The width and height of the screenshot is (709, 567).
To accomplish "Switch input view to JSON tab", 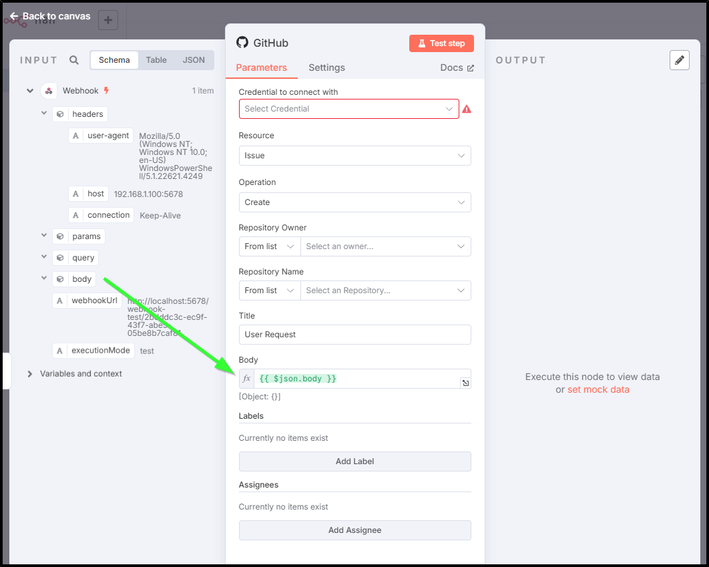I will (x=194, y=59).
